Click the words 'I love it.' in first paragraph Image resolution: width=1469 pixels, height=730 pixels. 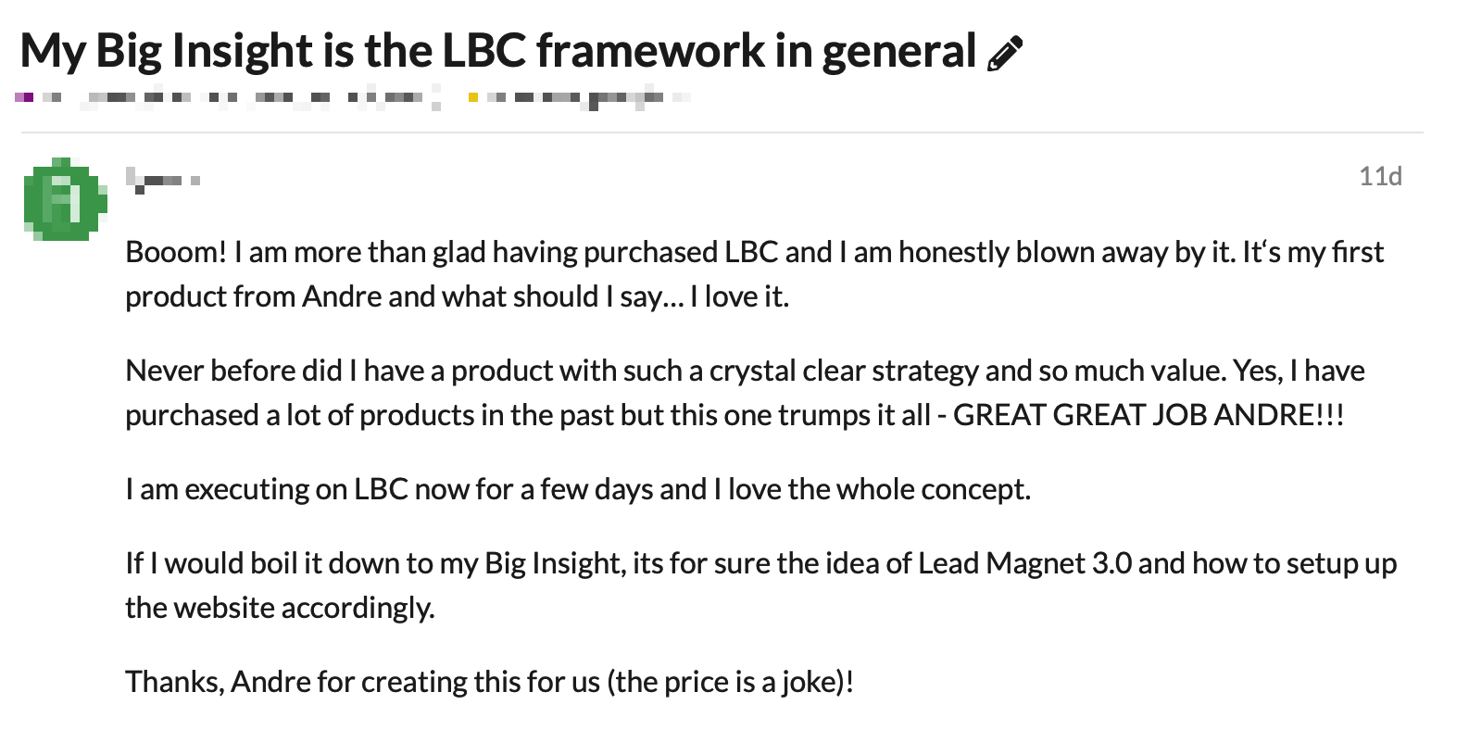740,296
